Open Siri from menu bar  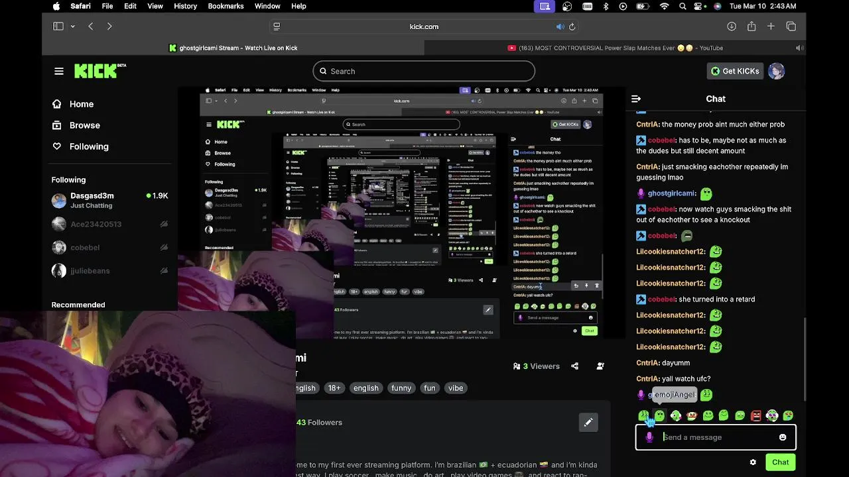pyautogui.click(x=718, y=6)
